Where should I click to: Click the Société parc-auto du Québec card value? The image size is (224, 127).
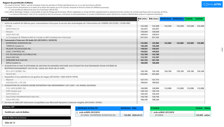17,112
